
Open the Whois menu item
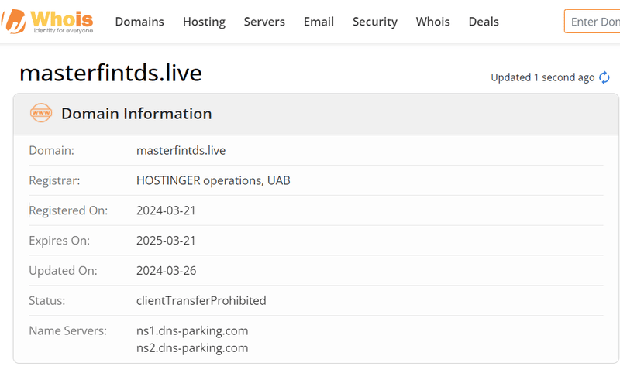(x=432, y=22)
